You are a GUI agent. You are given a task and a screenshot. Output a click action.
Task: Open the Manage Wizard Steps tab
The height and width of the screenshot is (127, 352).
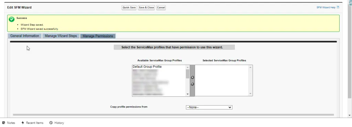(60, 36)
